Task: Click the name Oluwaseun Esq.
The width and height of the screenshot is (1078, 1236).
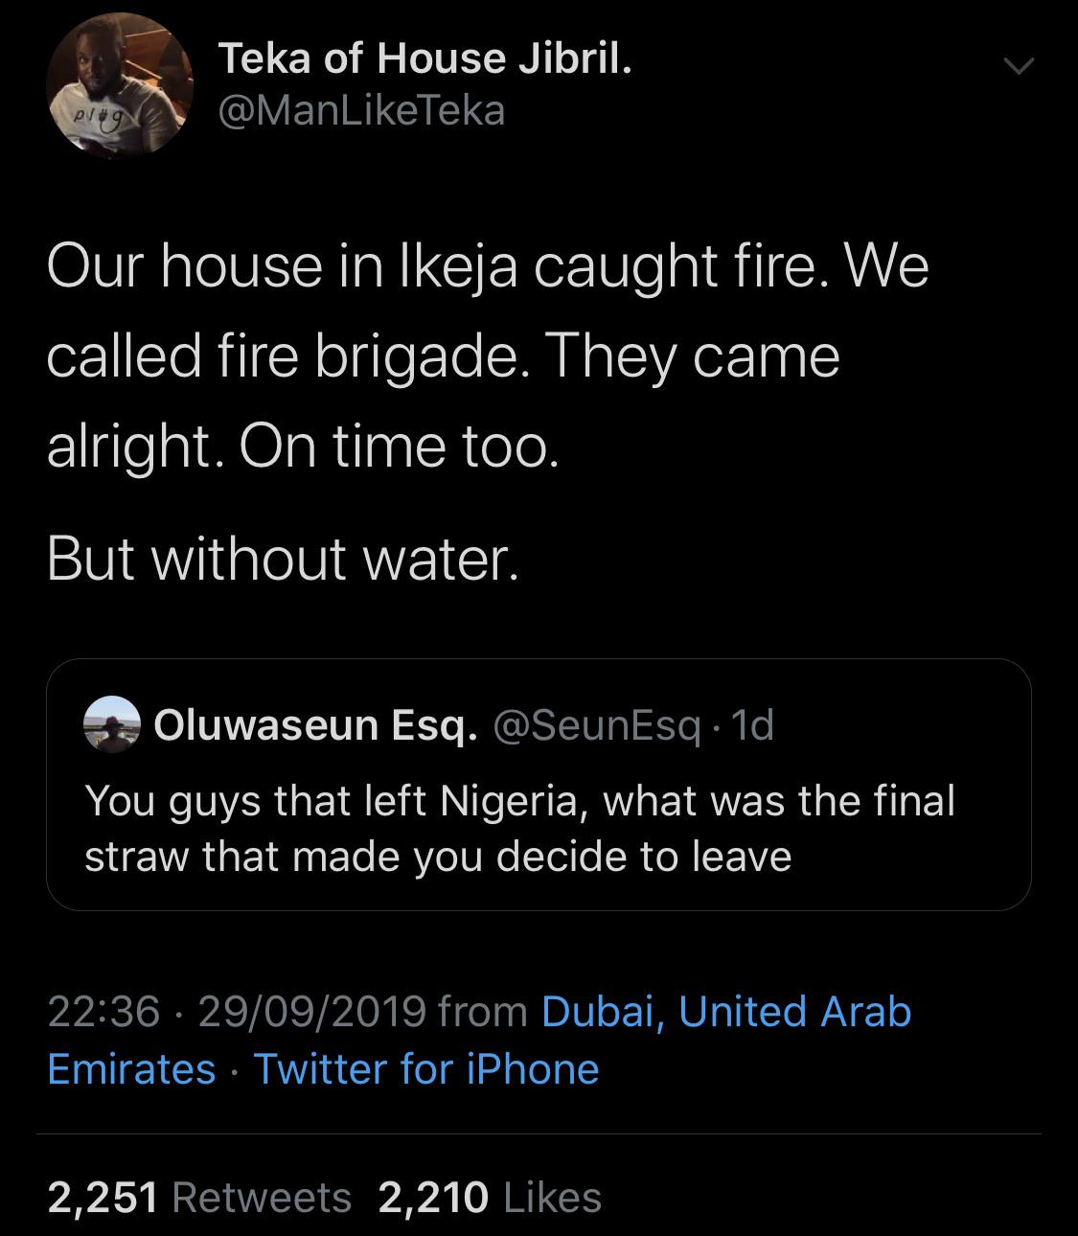Action: (315, 726)
